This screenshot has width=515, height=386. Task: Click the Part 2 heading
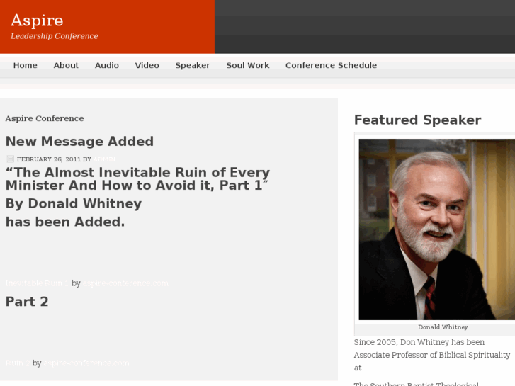coord(27,302)
